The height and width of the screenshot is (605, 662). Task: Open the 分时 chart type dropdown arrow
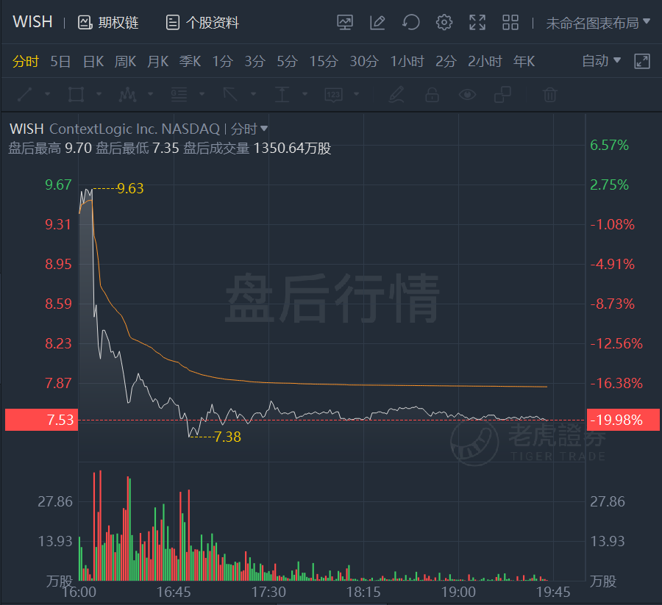(264, 128)
